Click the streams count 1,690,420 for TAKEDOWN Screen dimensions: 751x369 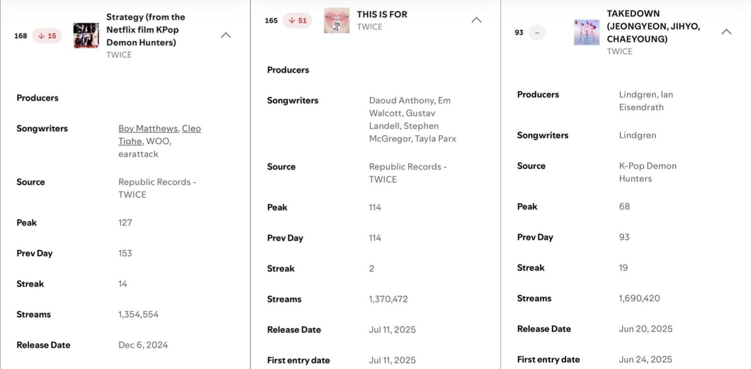641,298
